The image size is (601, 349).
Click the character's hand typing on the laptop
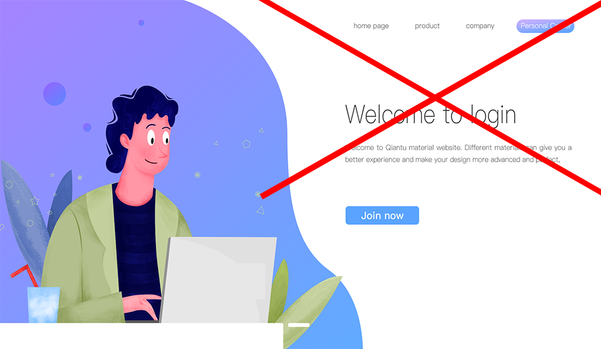coord(144,306)
